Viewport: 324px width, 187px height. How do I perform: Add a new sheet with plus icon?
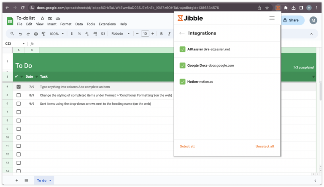pos(17,180)
